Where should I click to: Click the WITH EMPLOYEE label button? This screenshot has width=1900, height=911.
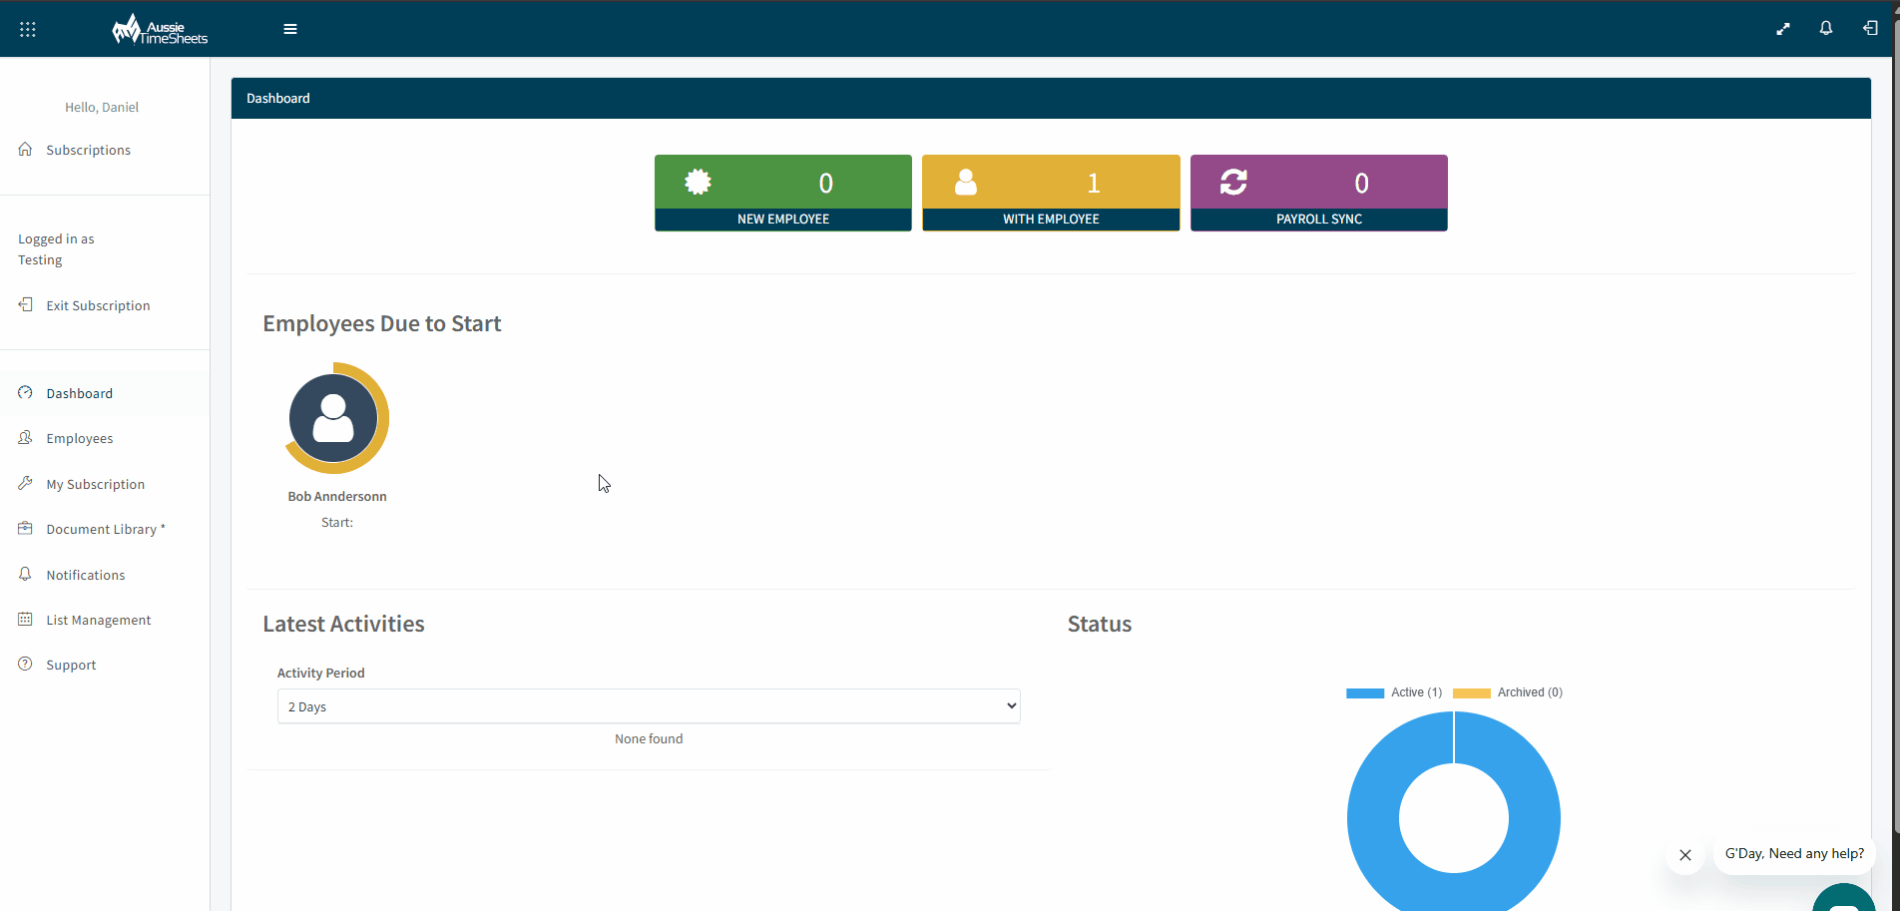tap(1051, 220)
